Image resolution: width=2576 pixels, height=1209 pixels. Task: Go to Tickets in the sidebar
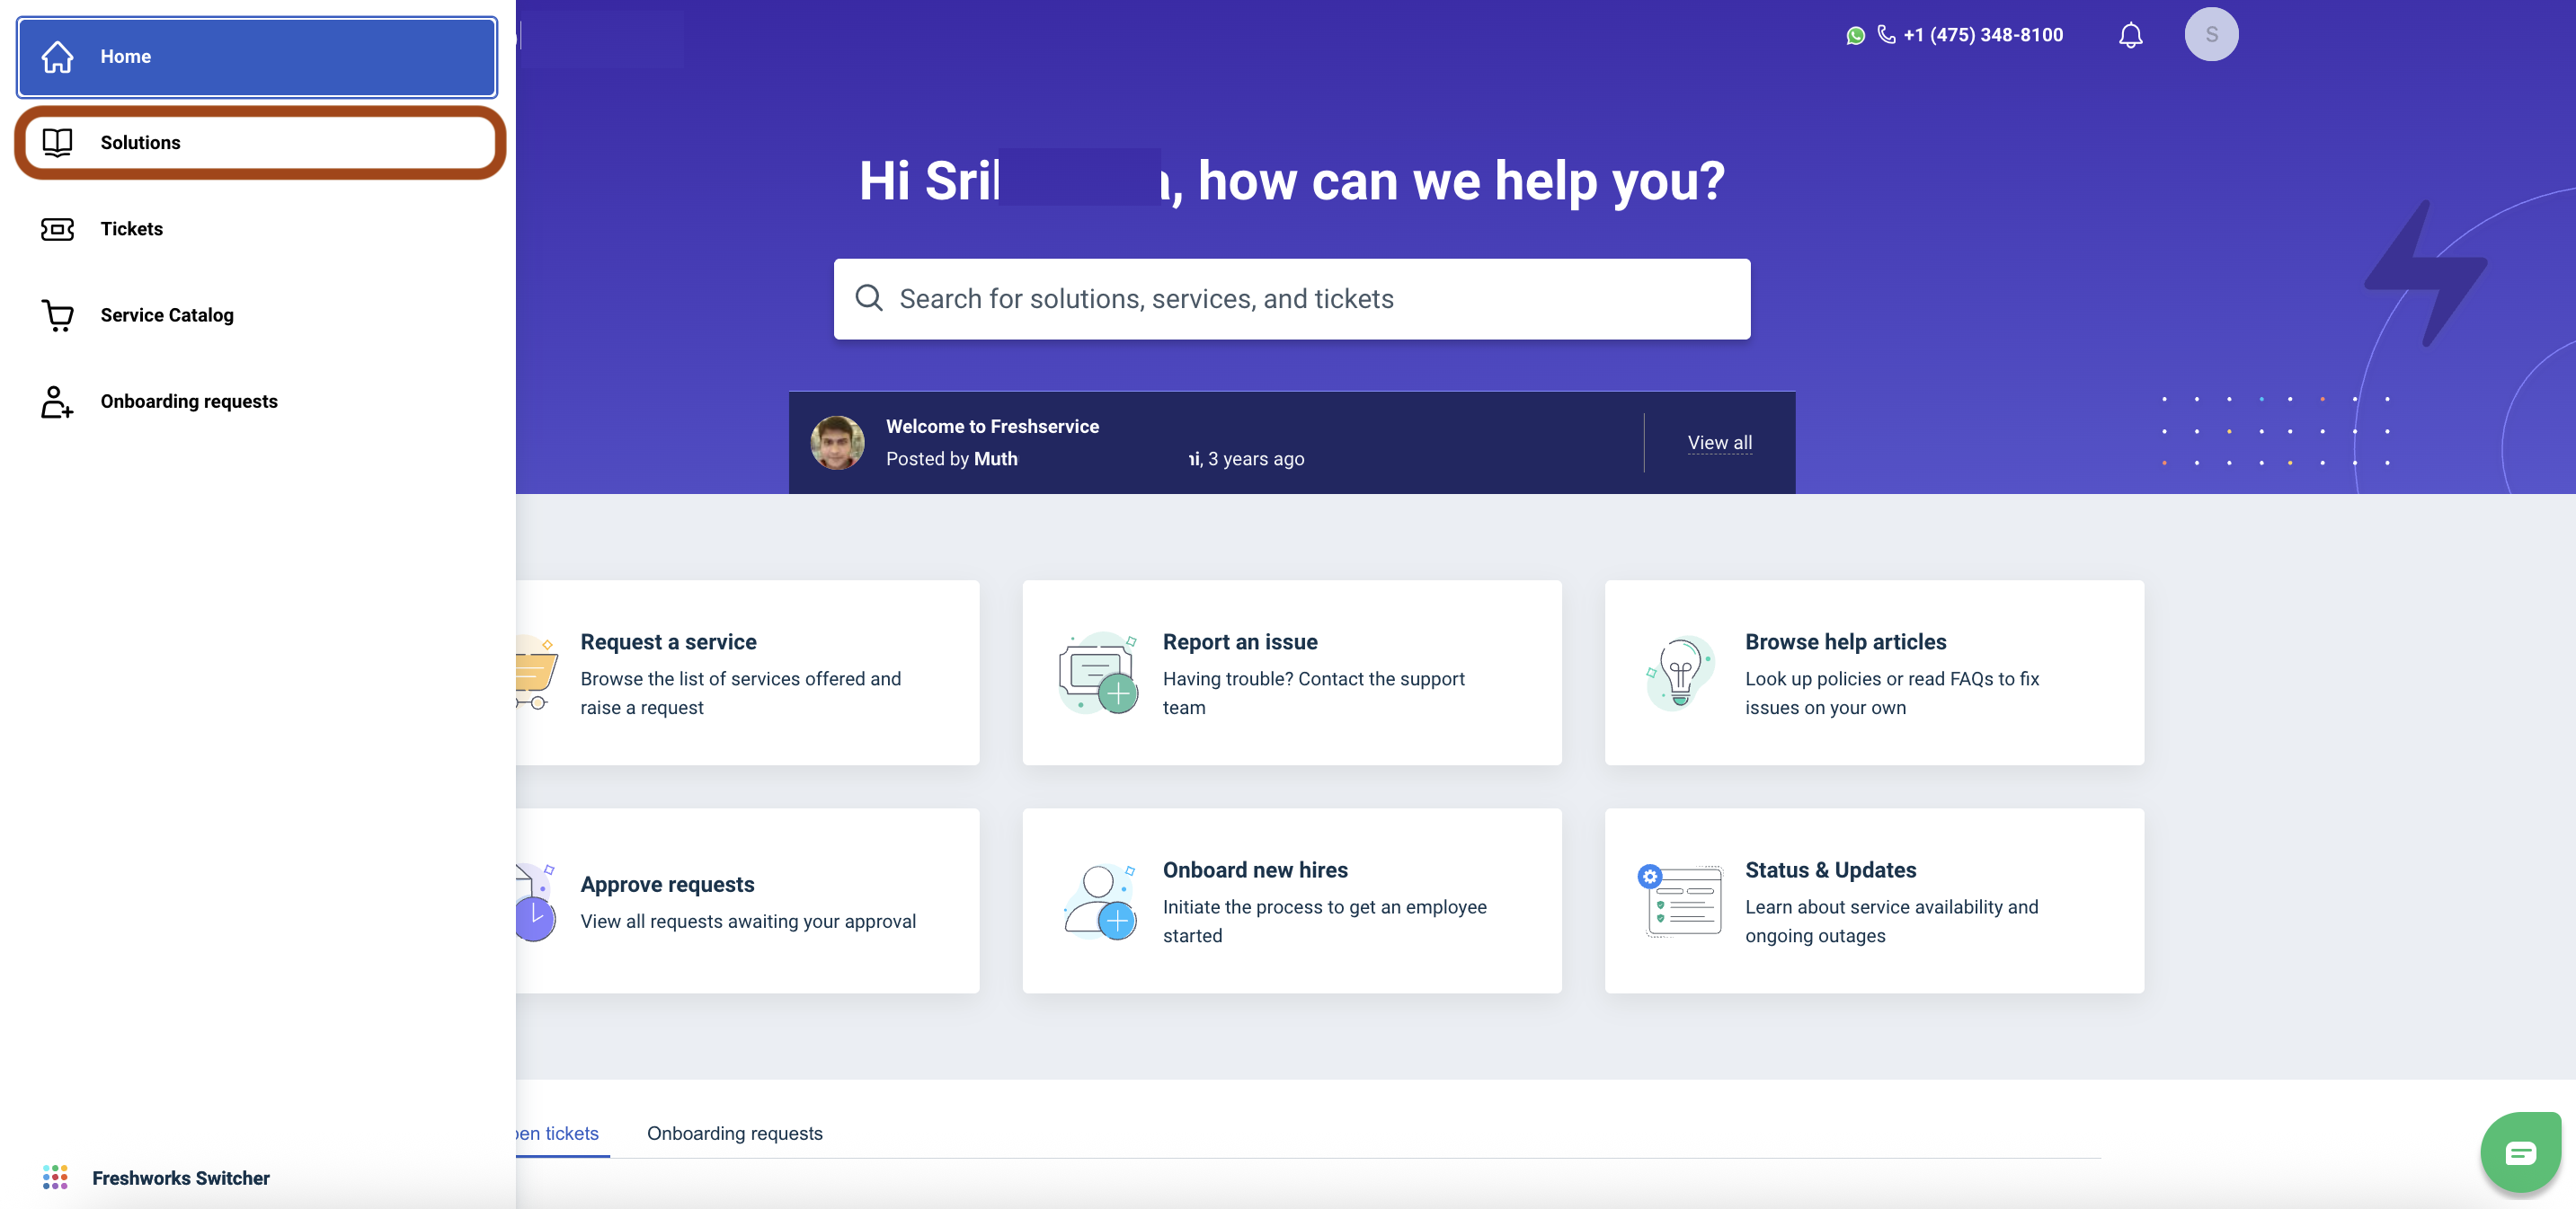(x=131, y=229)
